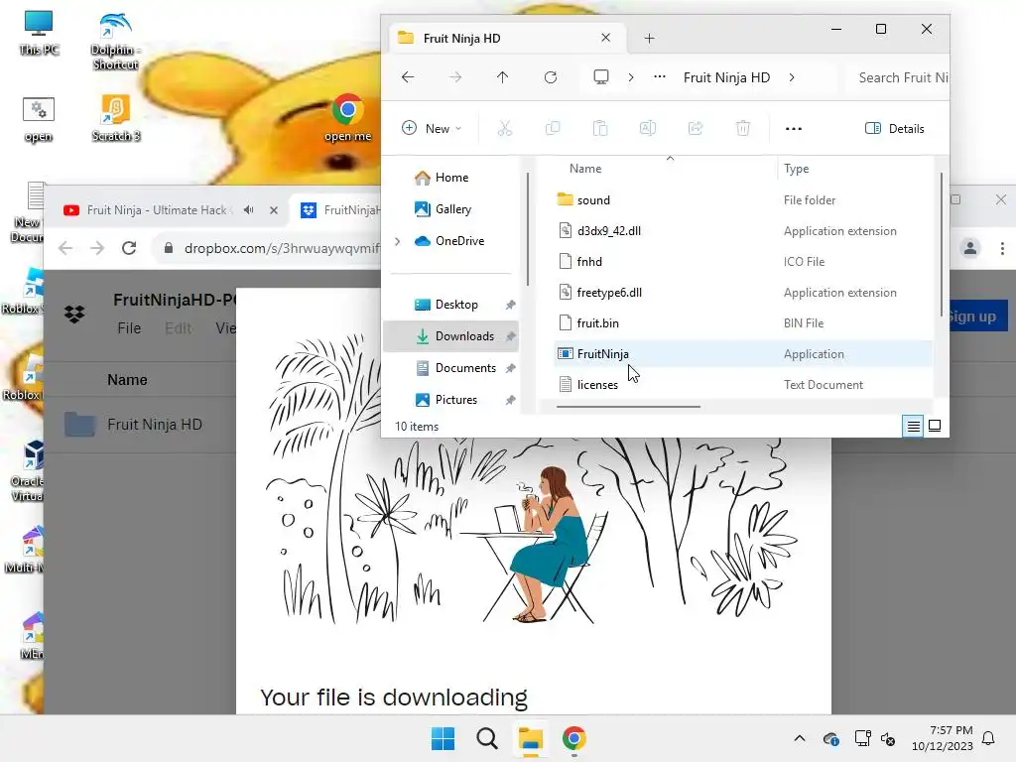Image resolution: width=1016 pixels, height=762 pixels.
Task: Go back in File Explorer
Action: (408, 77)
